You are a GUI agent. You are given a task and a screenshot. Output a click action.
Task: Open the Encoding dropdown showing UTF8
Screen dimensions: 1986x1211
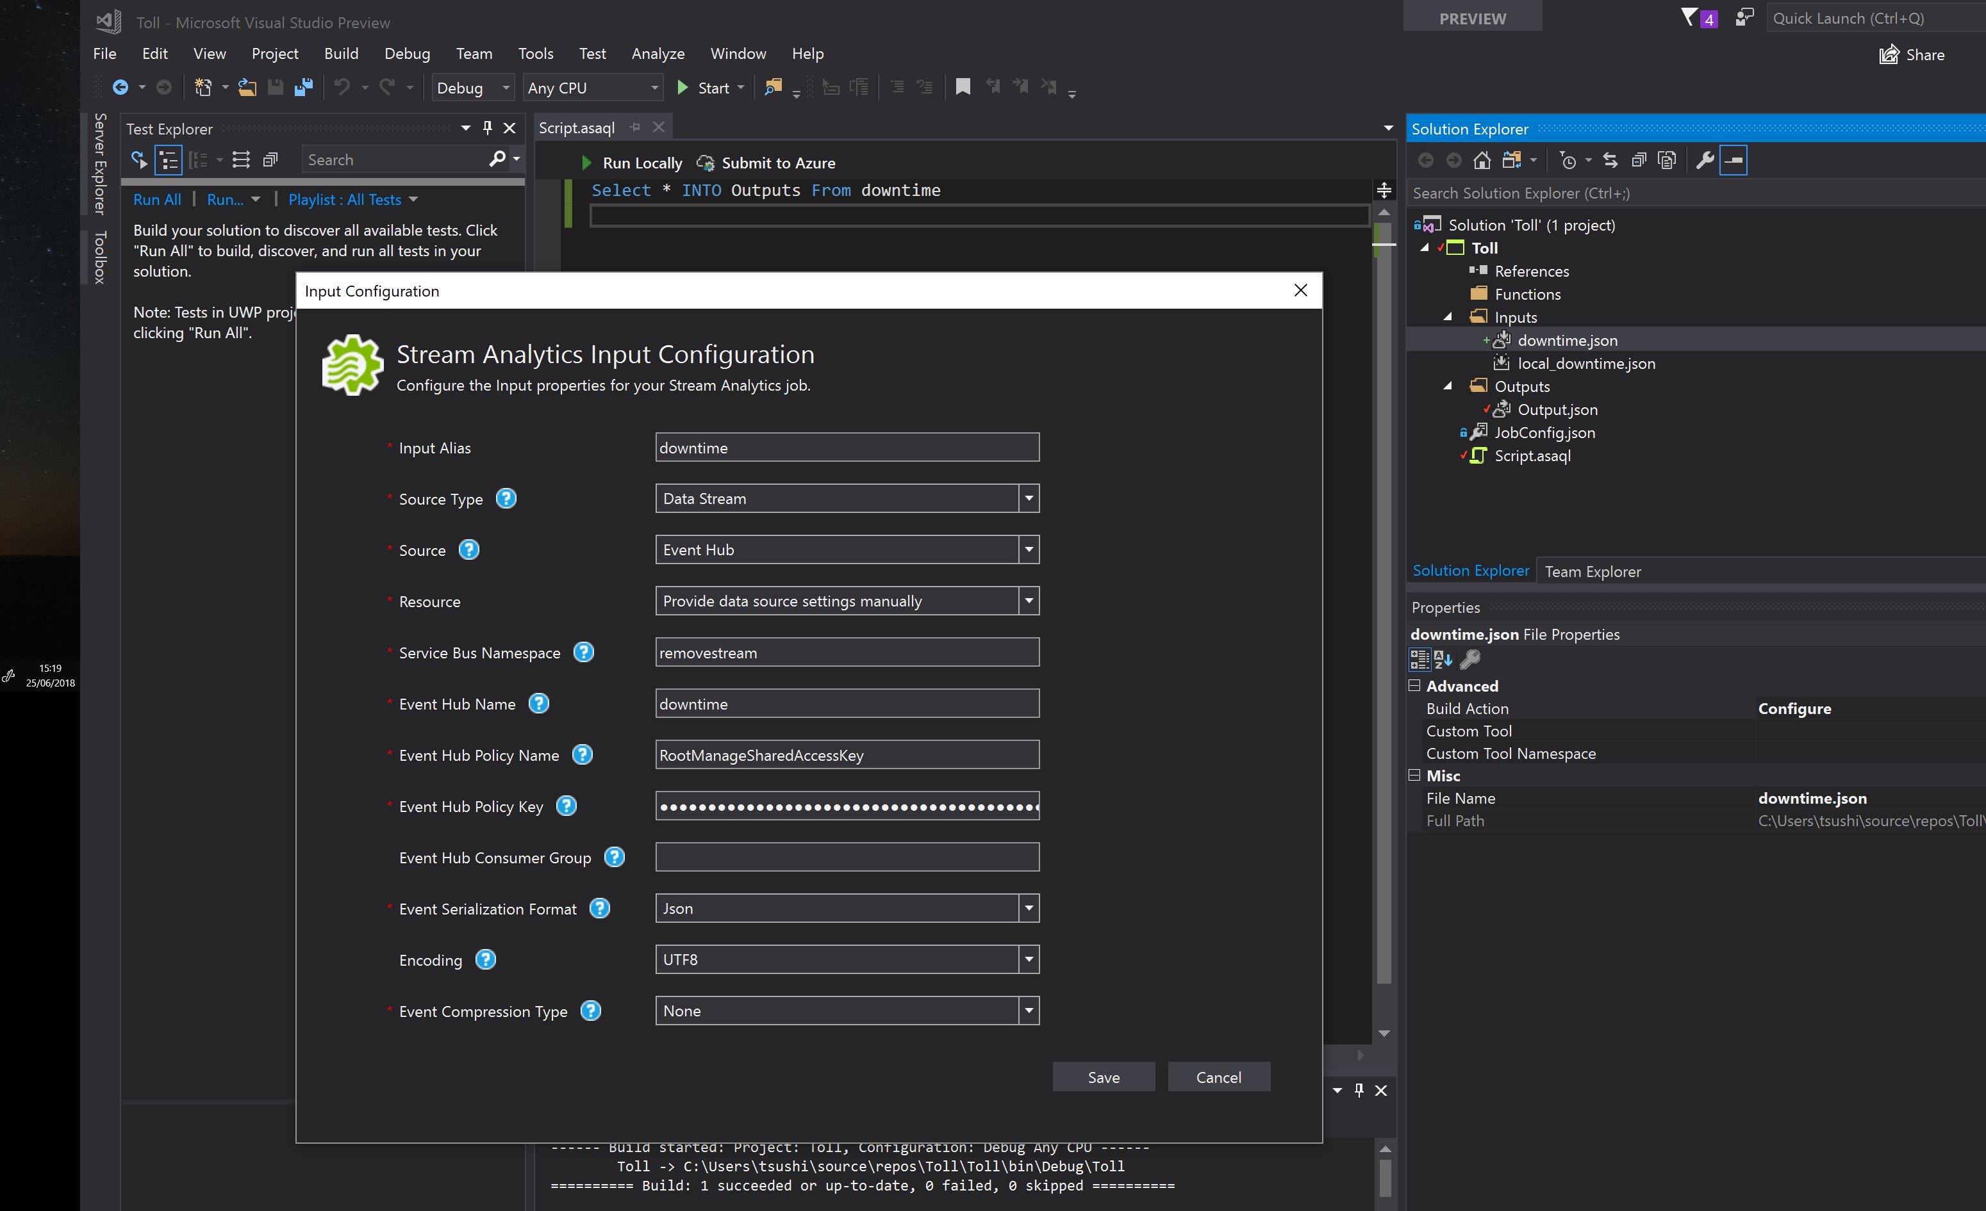(1029, 959)
